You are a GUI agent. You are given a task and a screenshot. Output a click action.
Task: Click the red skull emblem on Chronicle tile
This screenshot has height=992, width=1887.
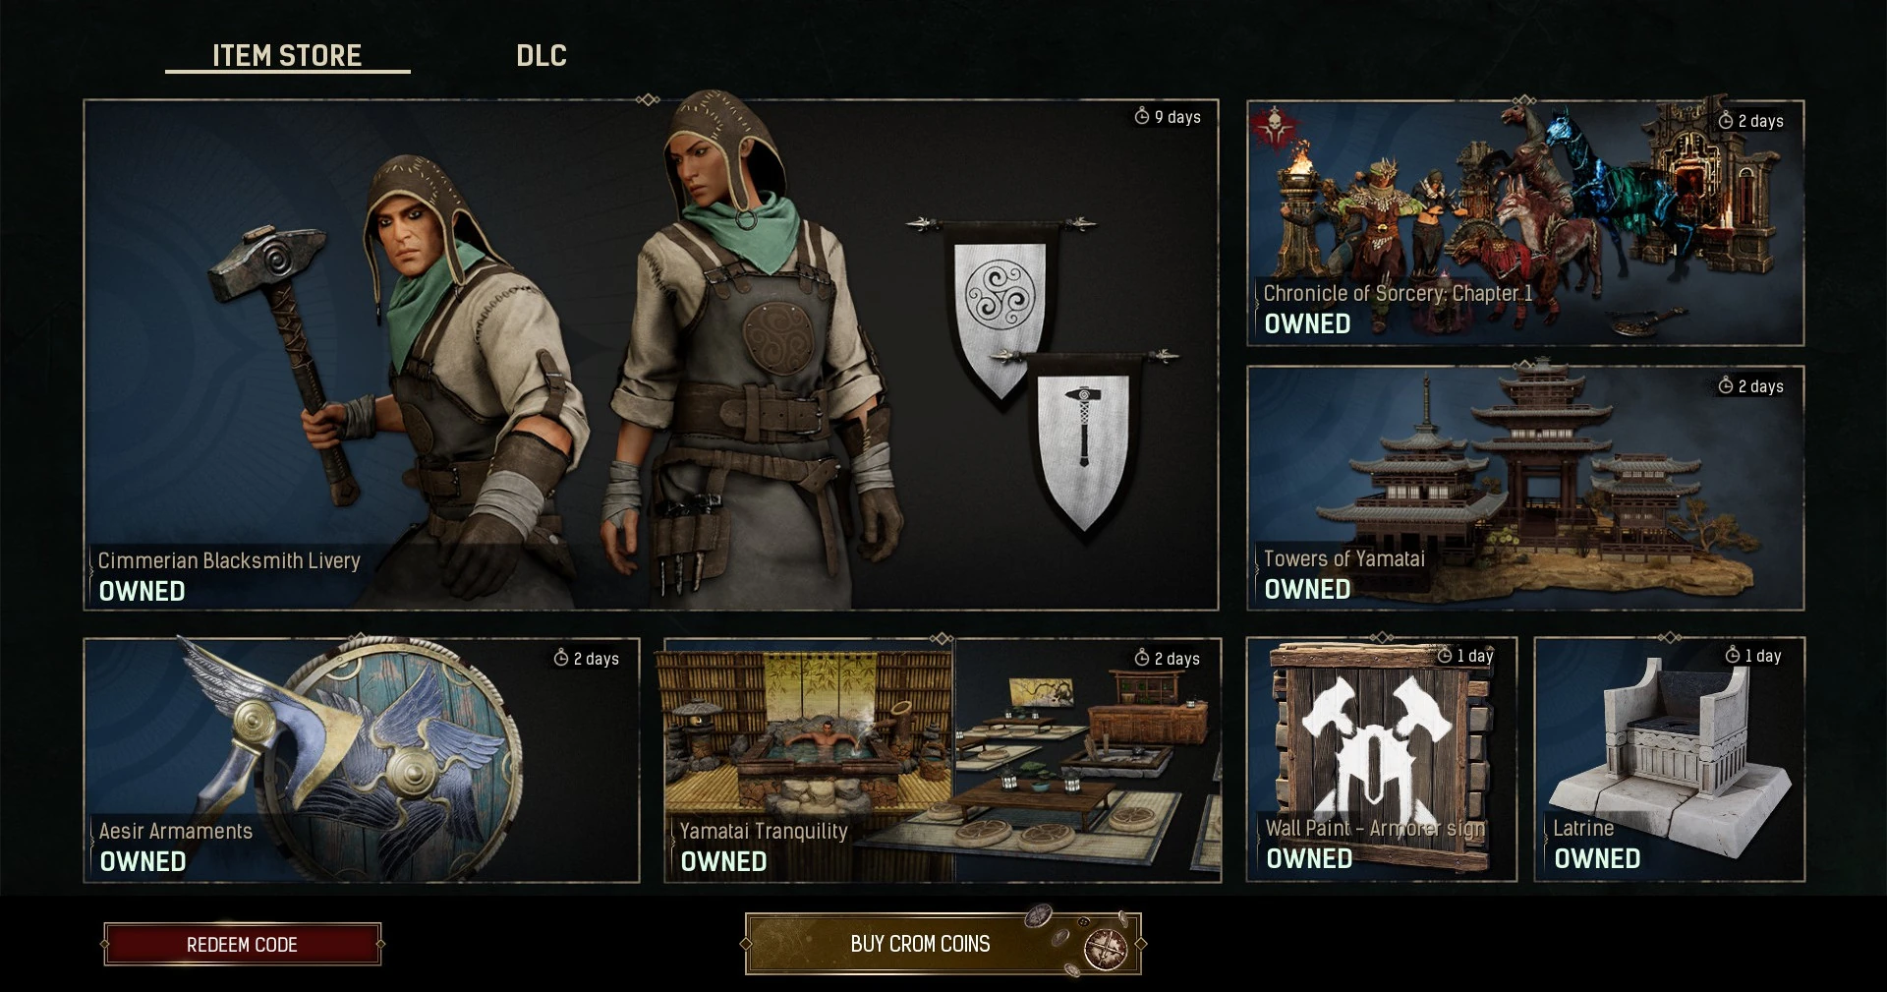click(1275, 129)
